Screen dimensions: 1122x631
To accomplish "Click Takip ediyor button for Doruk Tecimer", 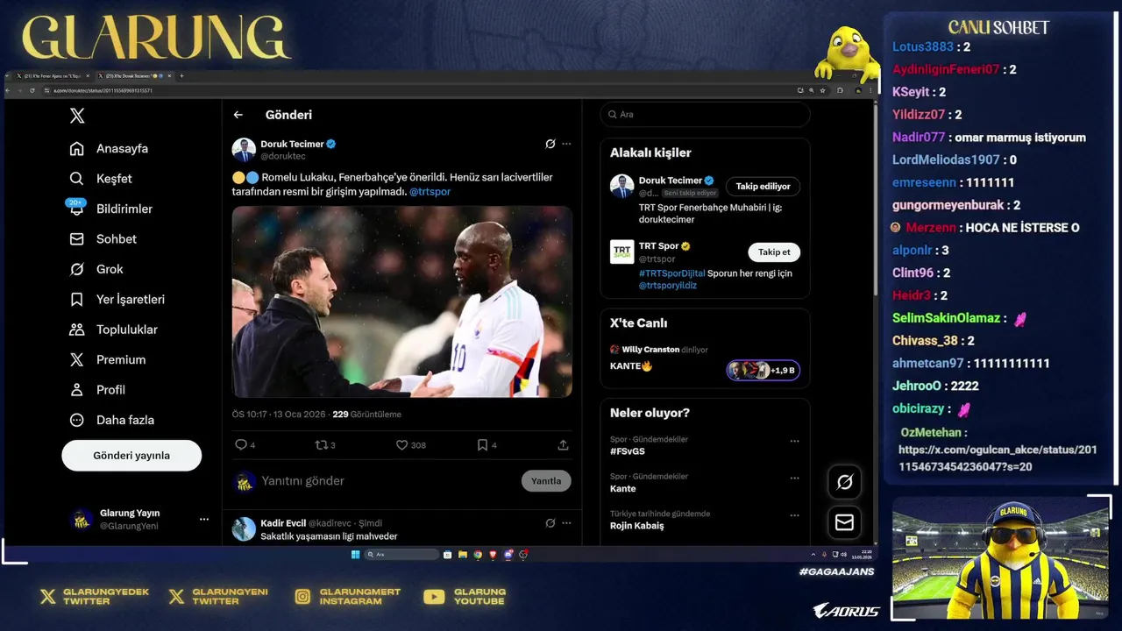I will [763, 187].
